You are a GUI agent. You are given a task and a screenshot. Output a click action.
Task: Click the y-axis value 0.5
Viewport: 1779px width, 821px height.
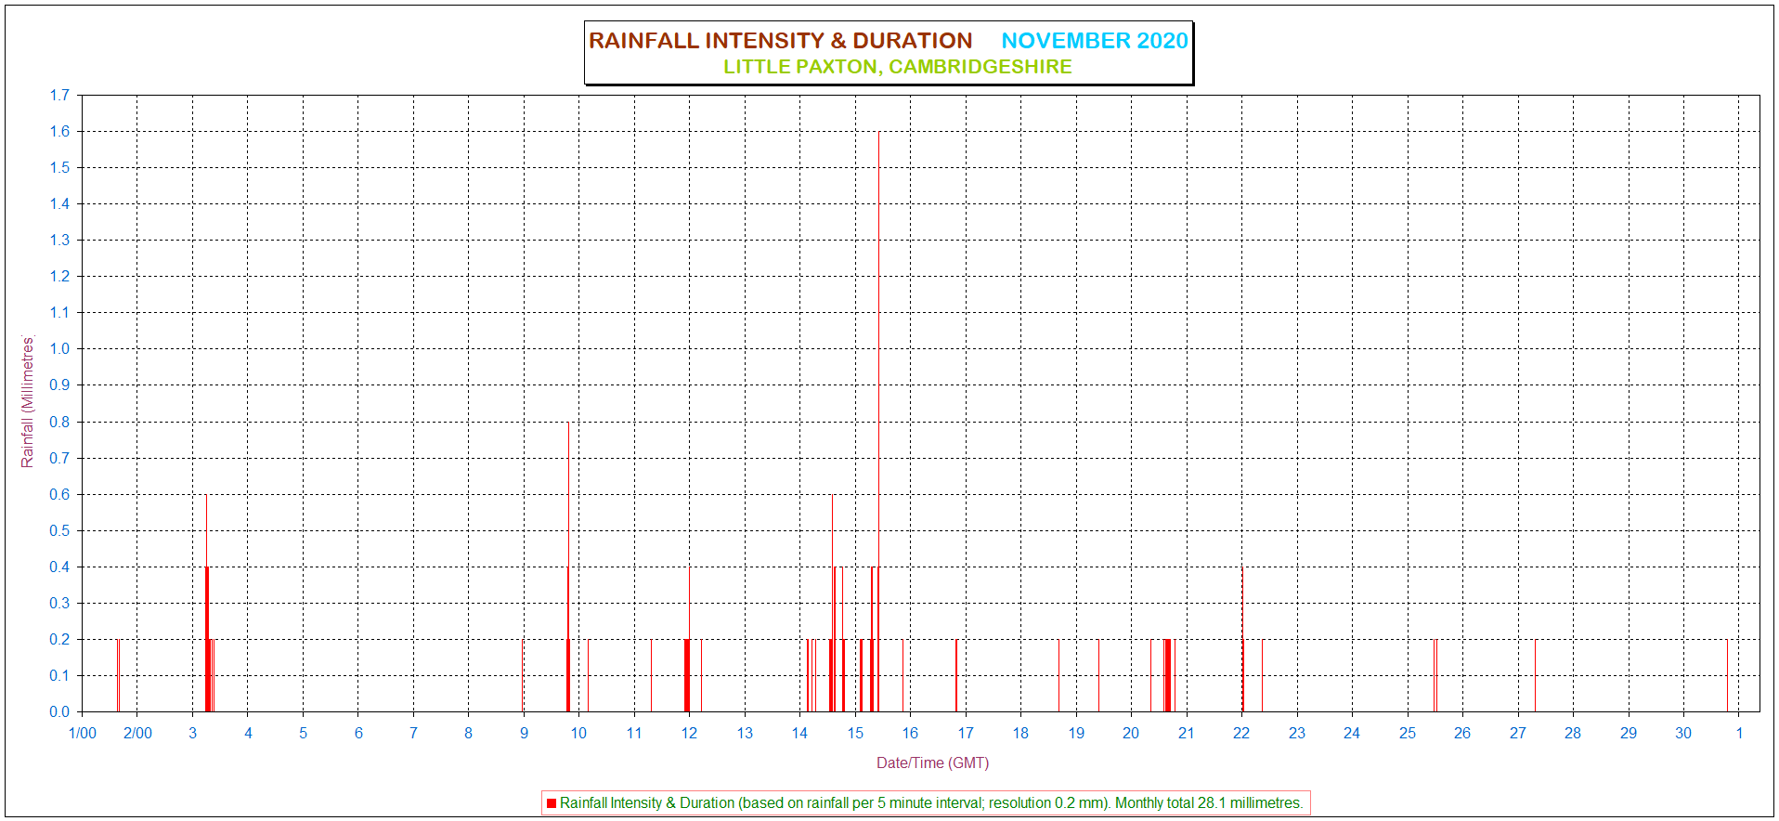[x=59, y=530]
